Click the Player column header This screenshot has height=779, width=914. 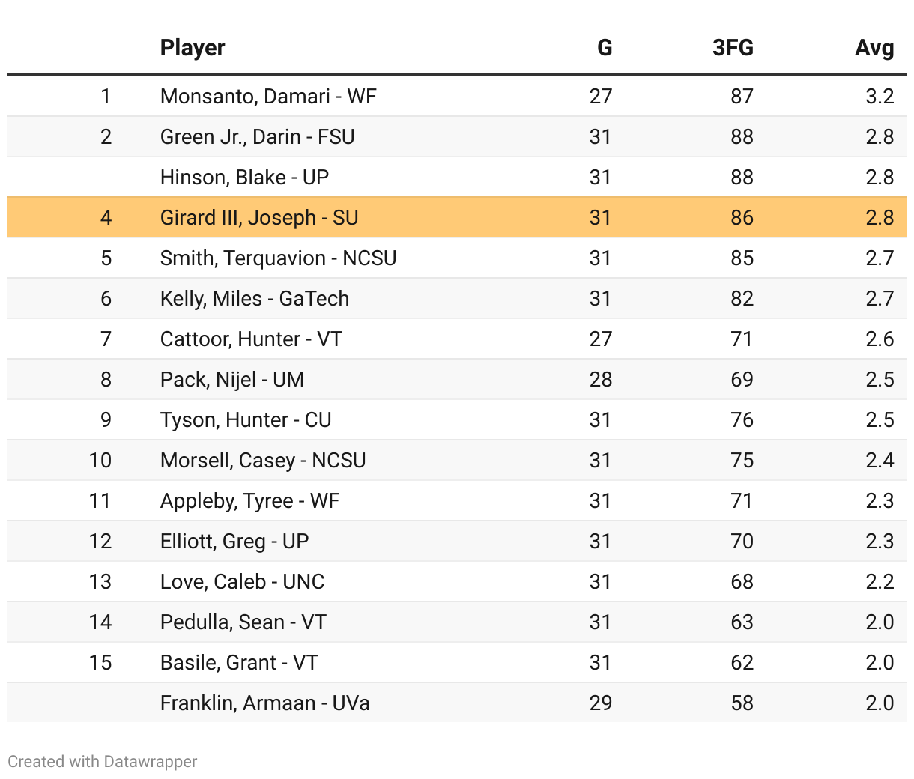(193, 48)
